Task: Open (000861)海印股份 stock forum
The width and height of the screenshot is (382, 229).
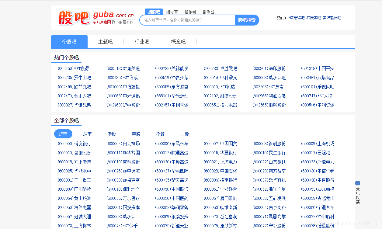Action: pyautogui.click(x=269, y=68)
